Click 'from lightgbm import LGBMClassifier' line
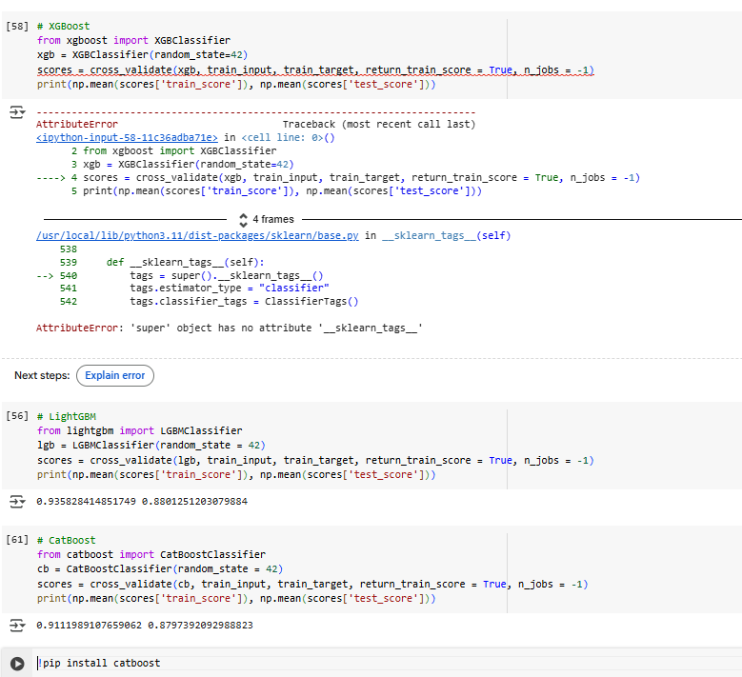 [140, 431]
